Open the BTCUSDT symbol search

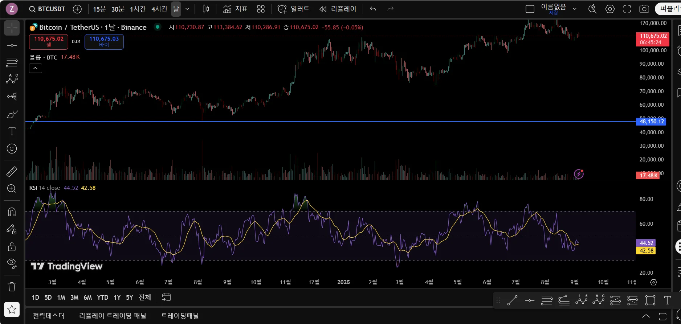(47, 9)
